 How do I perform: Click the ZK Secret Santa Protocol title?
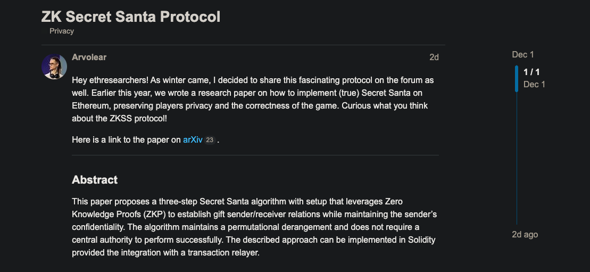[131, 17]
